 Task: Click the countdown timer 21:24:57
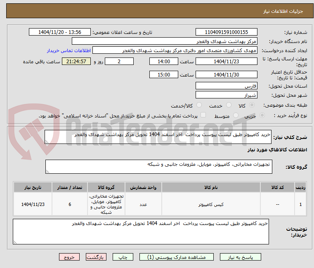76,62
